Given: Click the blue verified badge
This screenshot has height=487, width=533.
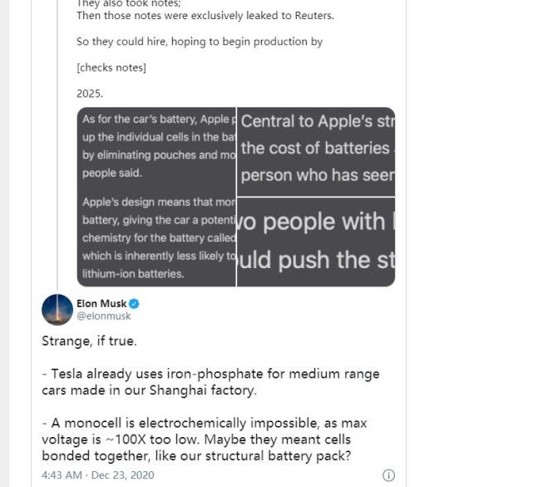Looking at the screenshot, I should tap(134, 304).
